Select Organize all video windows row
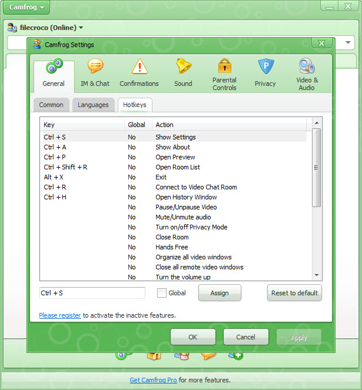This screenshot has width=362, height=390. coord(174,257)
